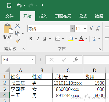
Task: Undo the last action
Action: (x=19, y=5)
